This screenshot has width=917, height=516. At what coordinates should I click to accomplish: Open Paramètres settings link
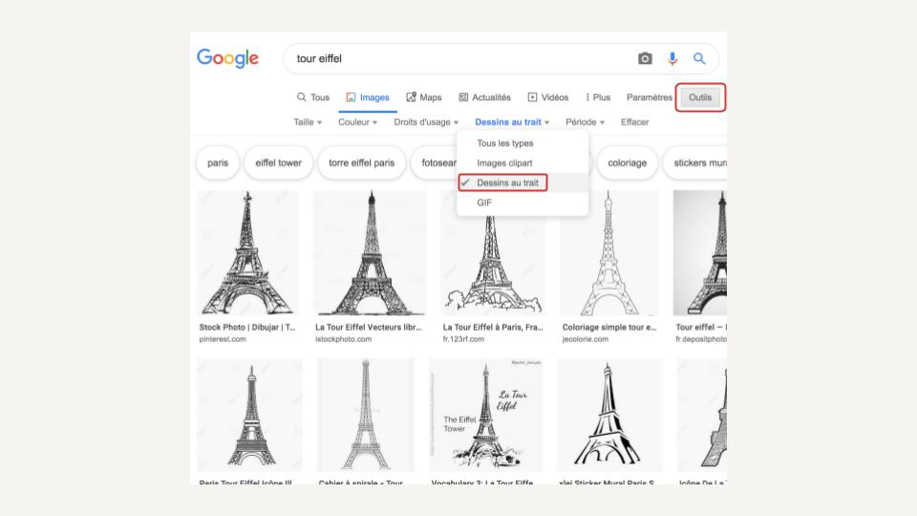tap(650, 97)
